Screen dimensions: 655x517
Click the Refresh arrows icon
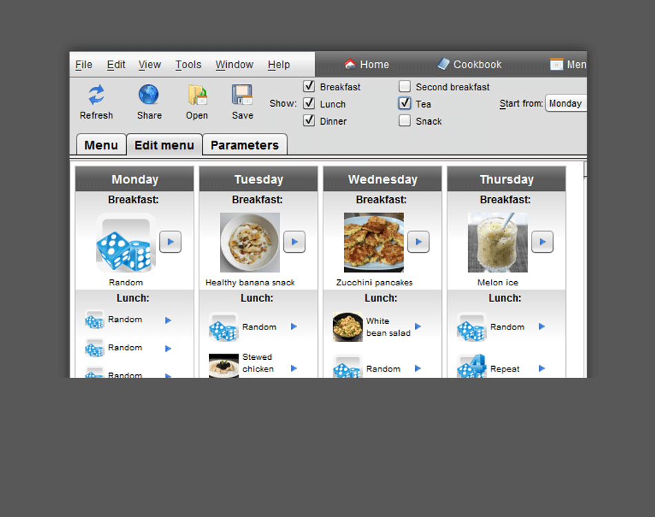[97, 95]
